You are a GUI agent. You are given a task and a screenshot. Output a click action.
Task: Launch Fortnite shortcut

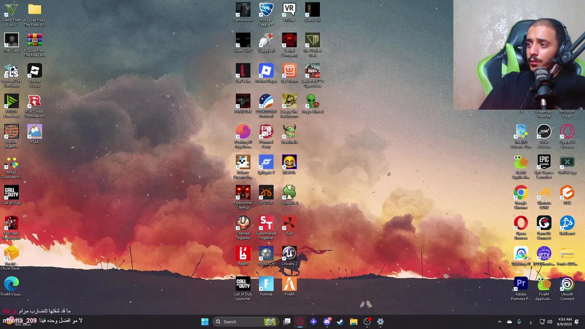click(266, 287)
